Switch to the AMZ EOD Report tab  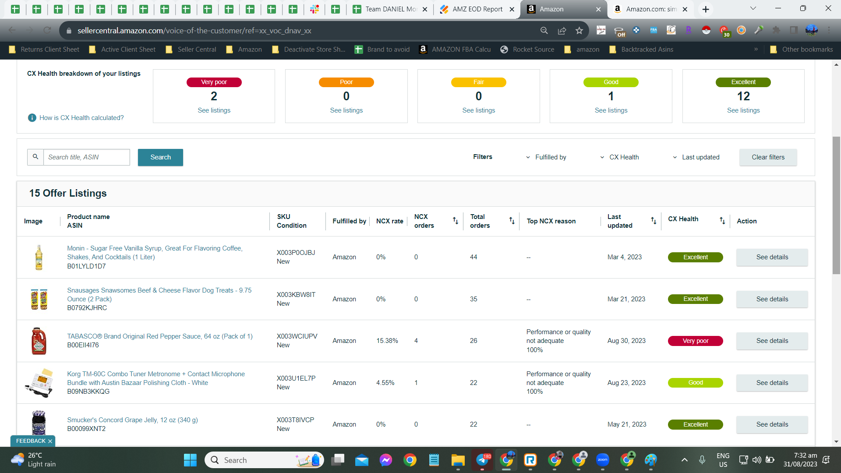(x=477, y=9)
